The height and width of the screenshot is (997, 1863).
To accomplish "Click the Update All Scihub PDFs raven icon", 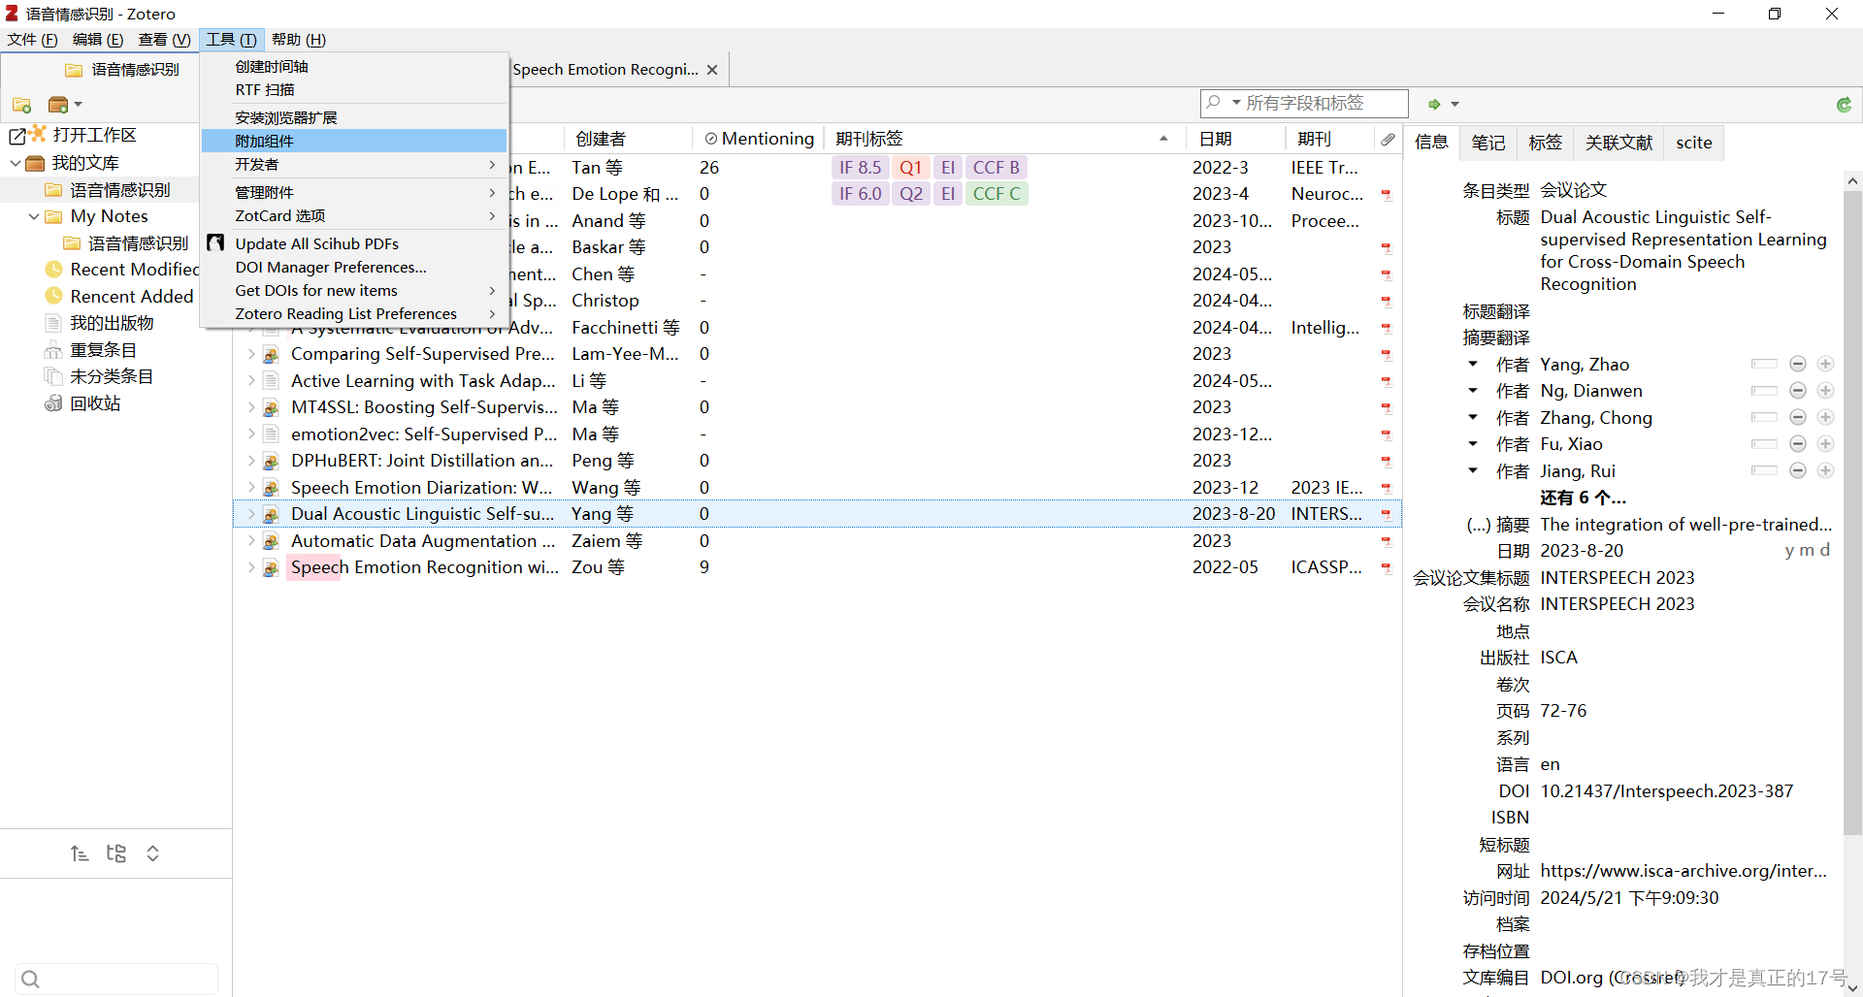I will (x=216, y=243).
